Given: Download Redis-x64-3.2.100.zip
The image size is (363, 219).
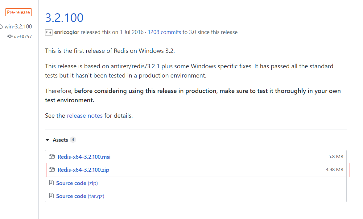Looking at the screenshot, I should (83, 170).
